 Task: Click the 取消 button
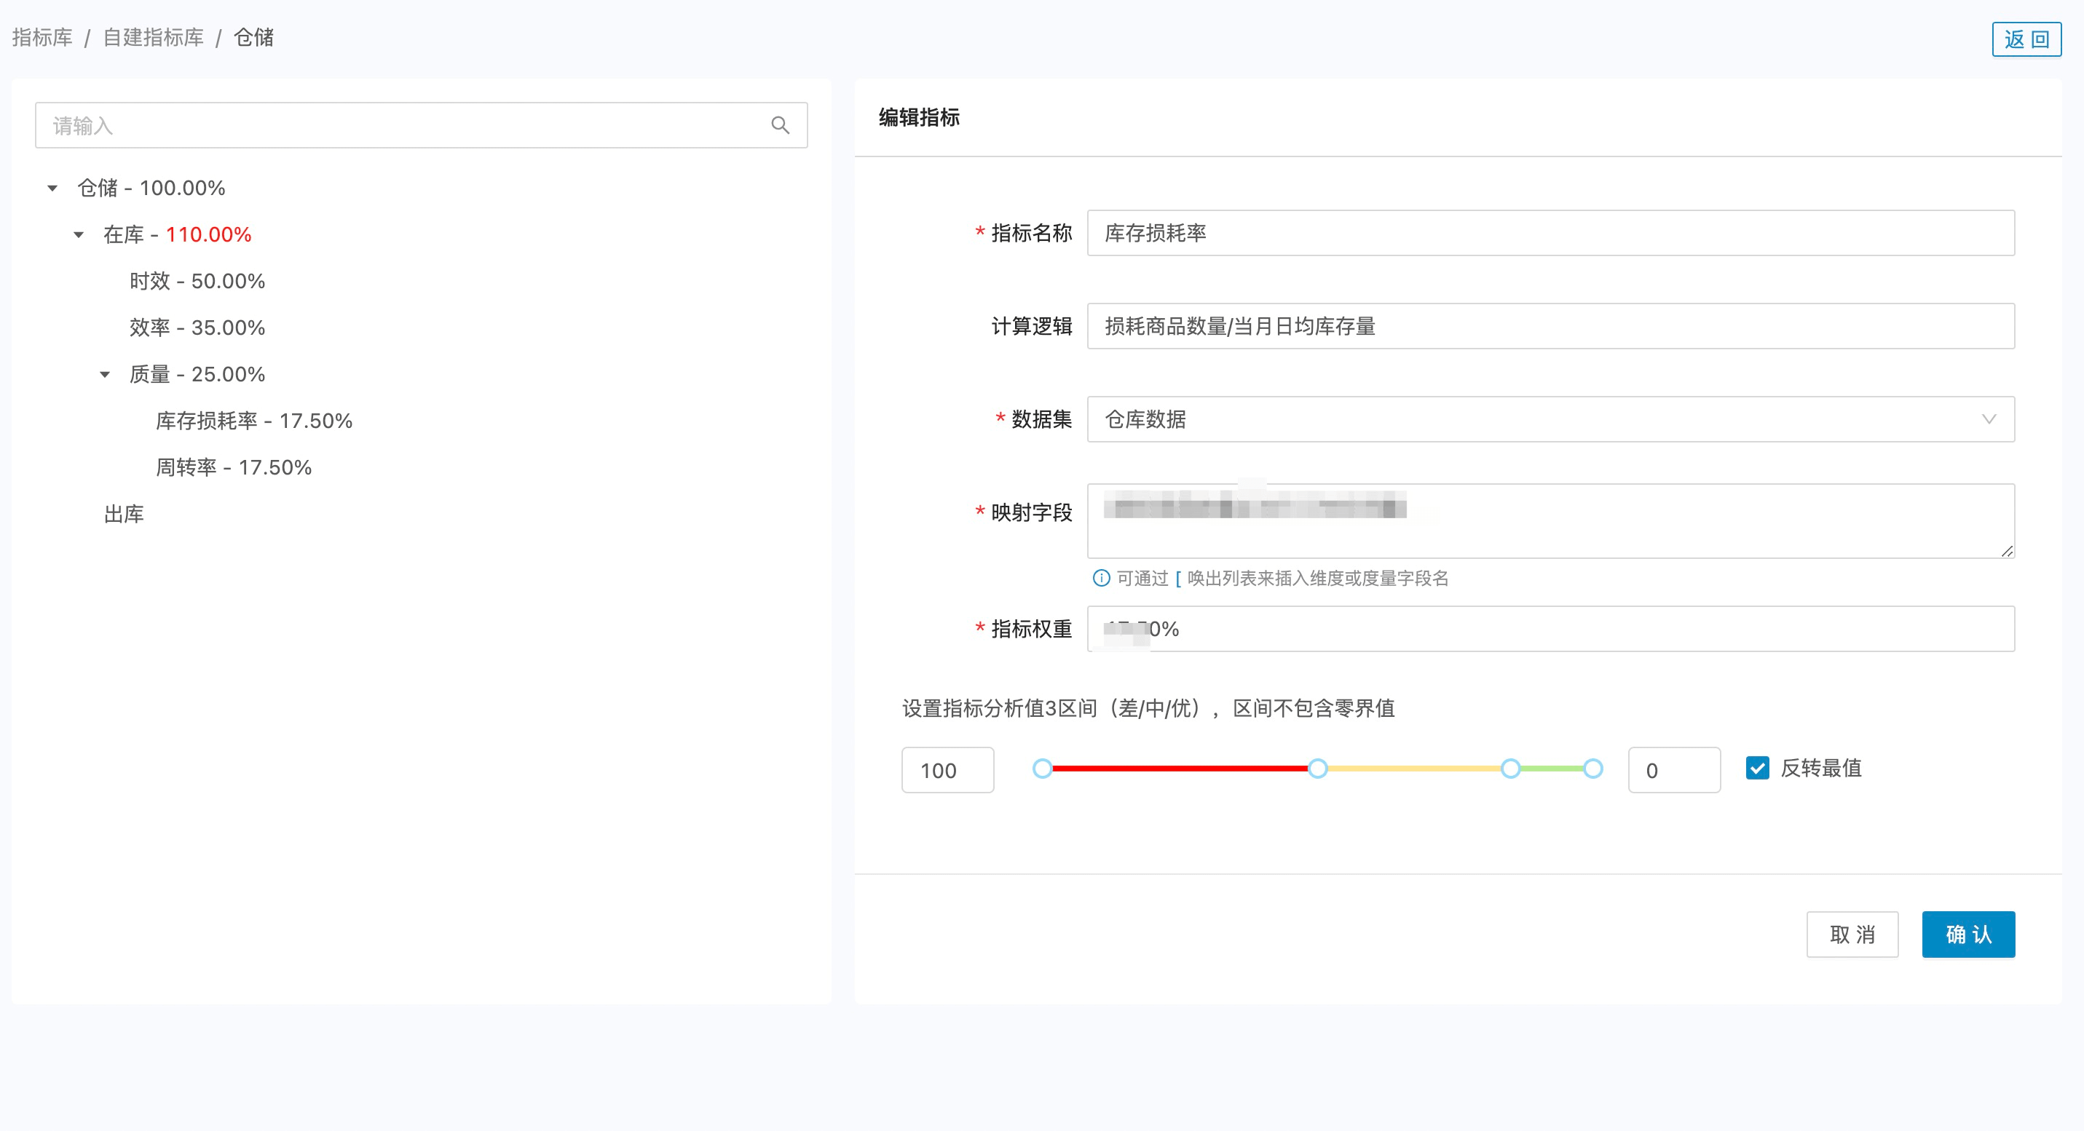pyautogui.click(x=1852, y=934)
